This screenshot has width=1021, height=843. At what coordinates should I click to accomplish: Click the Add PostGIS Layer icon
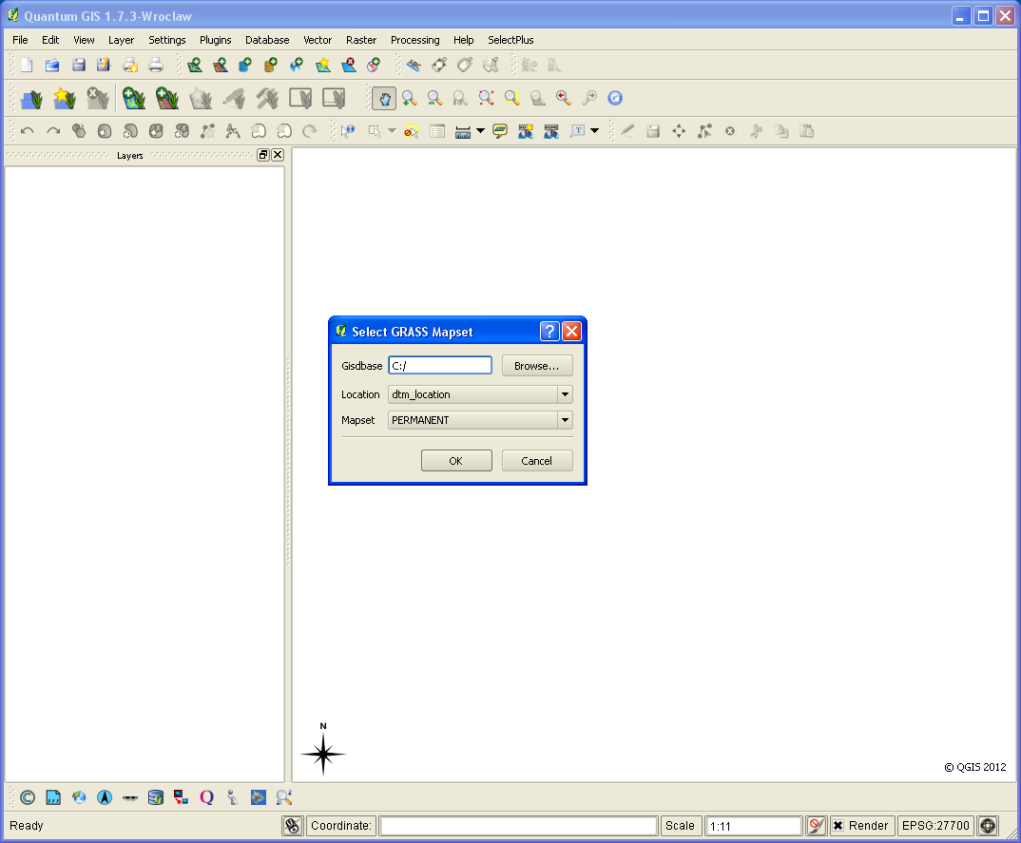click(243, 64)
